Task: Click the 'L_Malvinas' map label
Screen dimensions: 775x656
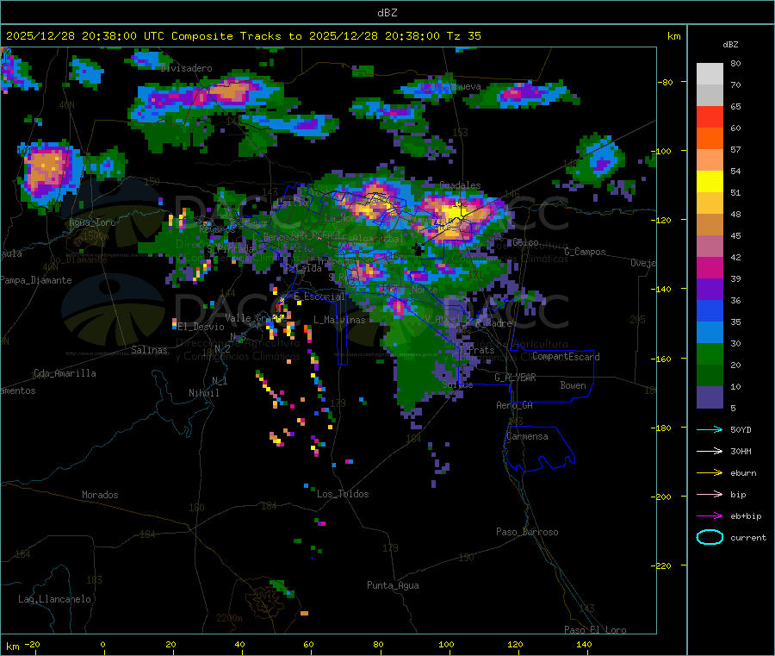Action: [339, 320]
